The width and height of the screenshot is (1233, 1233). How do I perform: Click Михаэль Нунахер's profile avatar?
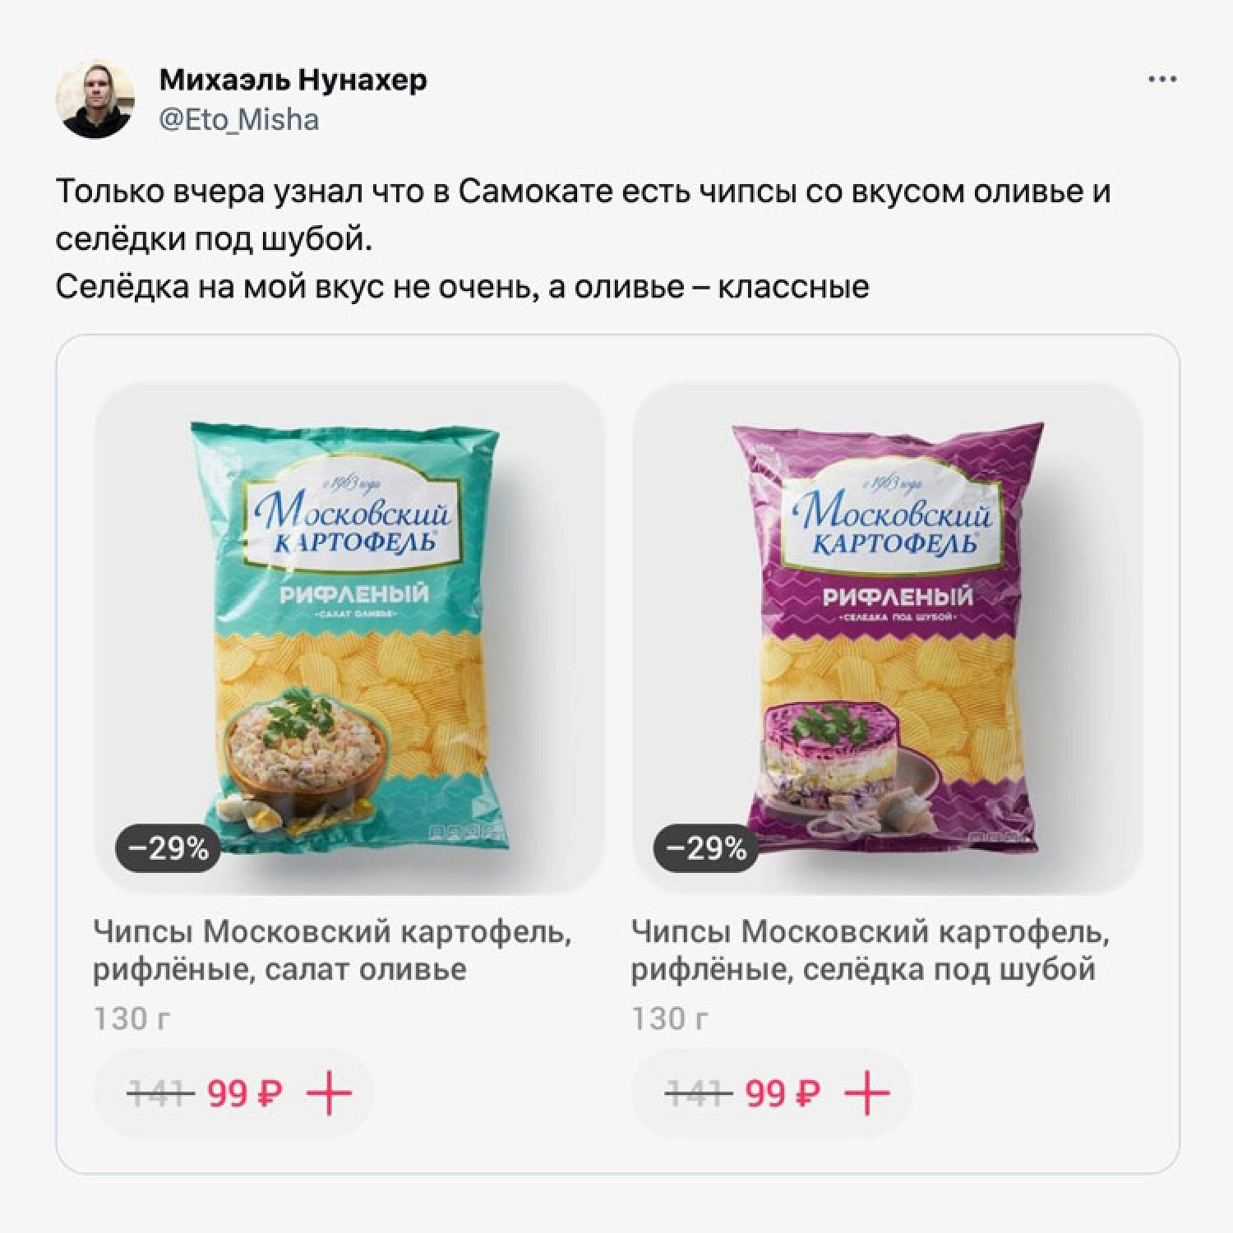(x=95, y=99)
